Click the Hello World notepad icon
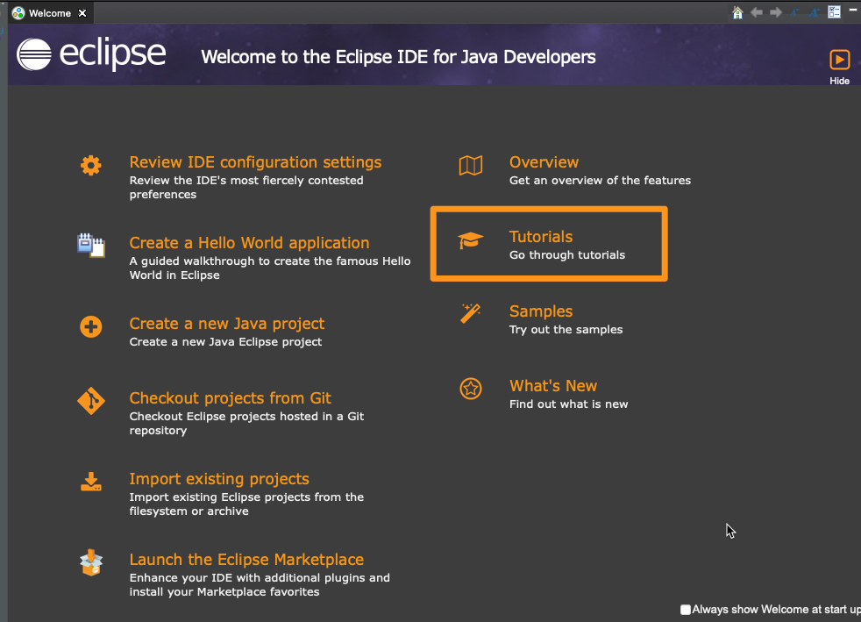861x622 pixels. point(91,246)
